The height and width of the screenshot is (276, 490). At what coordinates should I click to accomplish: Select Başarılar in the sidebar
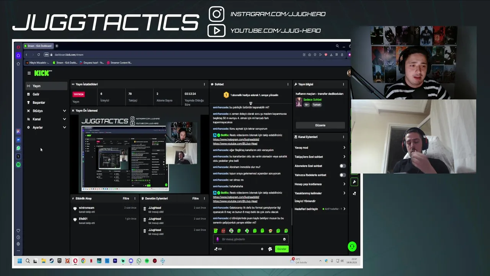pos(46,103)
